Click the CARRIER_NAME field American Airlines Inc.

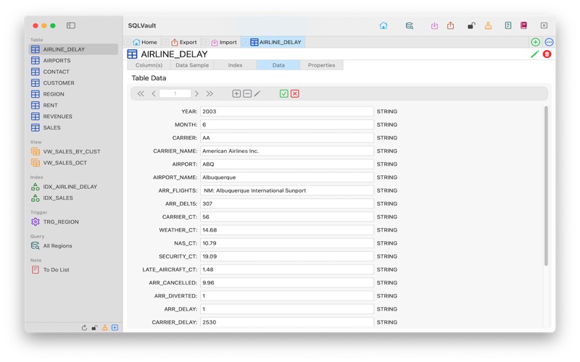pyautogui.click(x=286, y=151)
